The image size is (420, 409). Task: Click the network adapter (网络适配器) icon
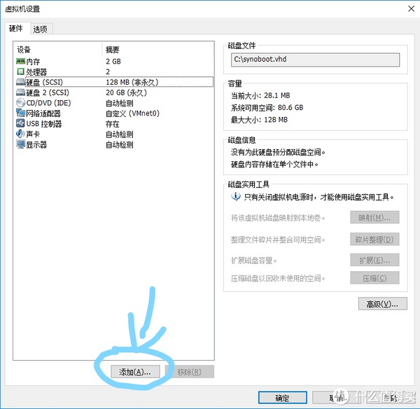coord(20,113)
